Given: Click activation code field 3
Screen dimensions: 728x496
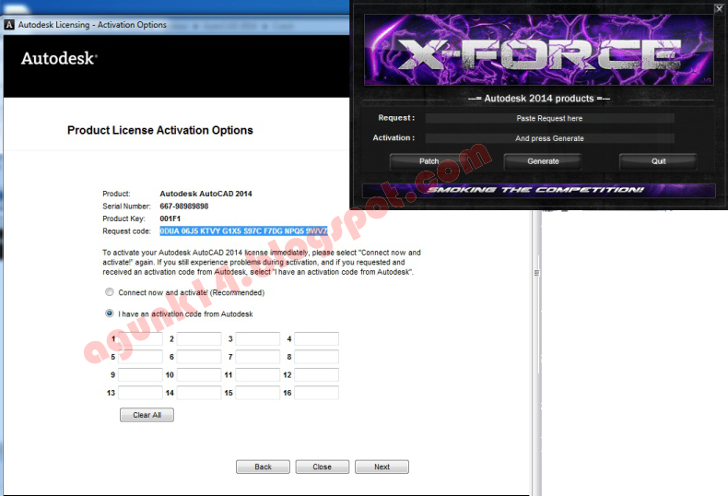Looking at the screenshot, I should coord(258,338).
